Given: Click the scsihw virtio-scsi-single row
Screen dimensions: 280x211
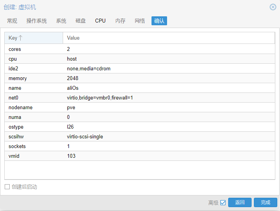Looking at the screenshot, I should [x=139, y=136].
